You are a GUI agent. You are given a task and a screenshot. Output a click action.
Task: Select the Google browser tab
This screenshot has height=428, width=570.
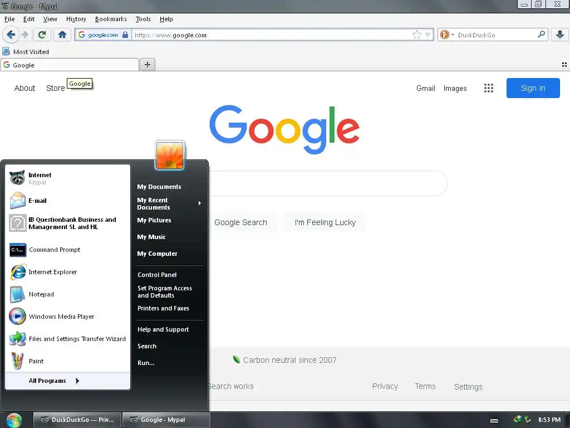[70, 65]
